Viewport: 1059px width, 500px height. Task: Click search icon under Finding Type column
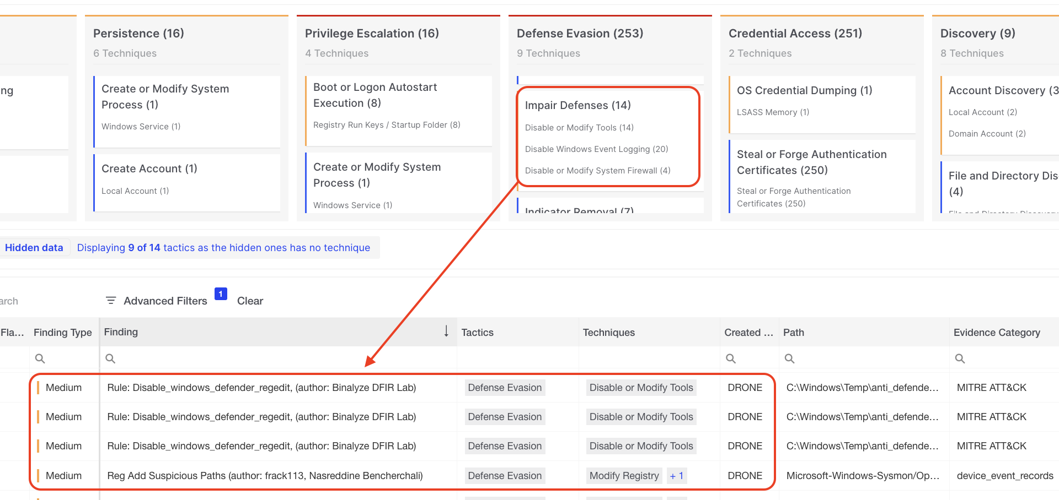(40, 358)
